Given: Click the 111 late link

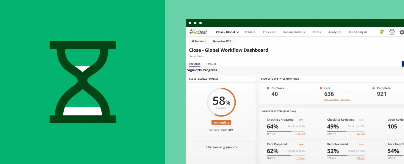Looking at the screenshot, I should pos(300,158).
